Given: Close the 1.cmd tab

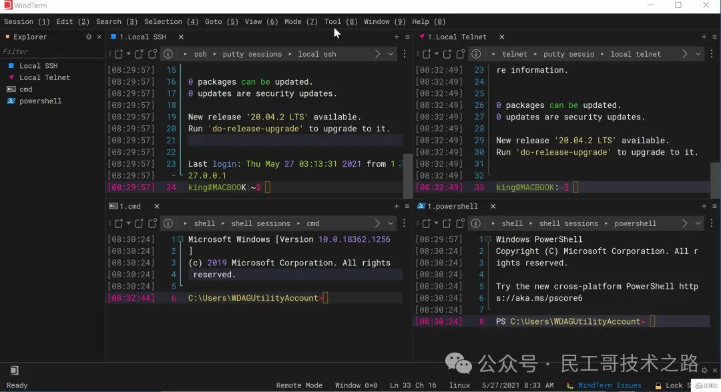Looking at the screenshot, I should point(157,206).
